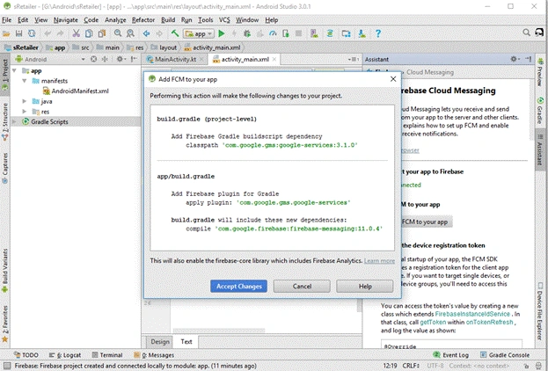548x371 pixels.
Task: Open the File menu
Action: tap(7, 20)
